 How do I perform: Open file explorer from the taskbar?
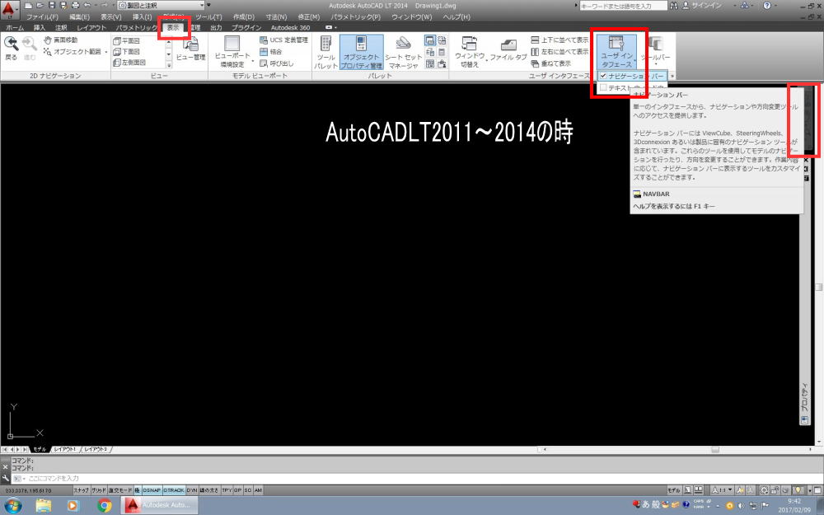(x=44, y=505)
